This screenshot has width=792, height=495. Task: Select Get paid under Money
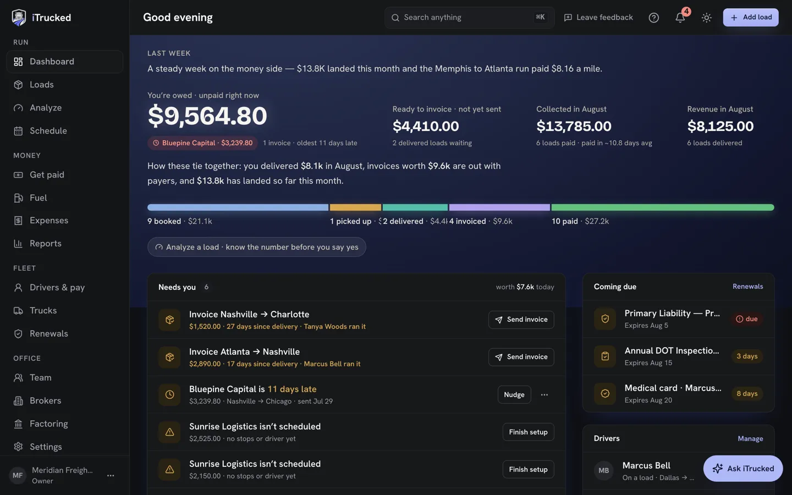click(x=64, y=175)
